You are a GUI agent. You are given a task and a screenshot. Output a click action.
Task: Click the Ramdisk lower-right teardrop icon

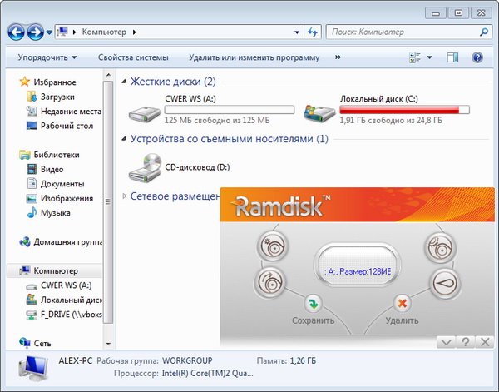coord(445,284)
